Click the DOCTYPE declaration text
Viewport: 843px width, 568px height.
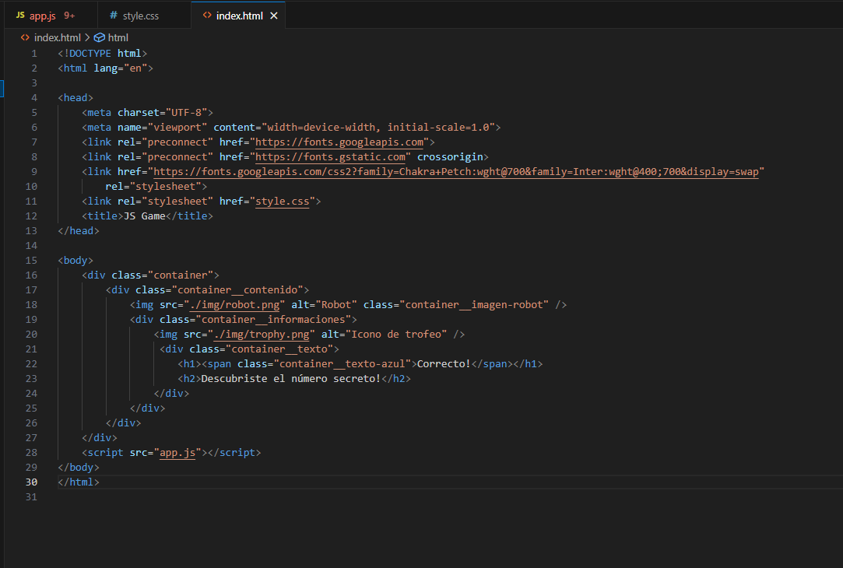[102, 53]
